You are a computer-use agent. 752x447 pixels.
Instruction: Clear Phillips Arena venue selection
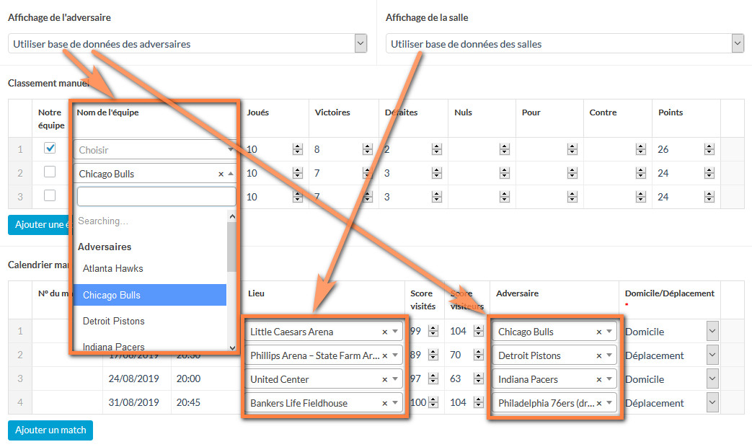(384, 356)
